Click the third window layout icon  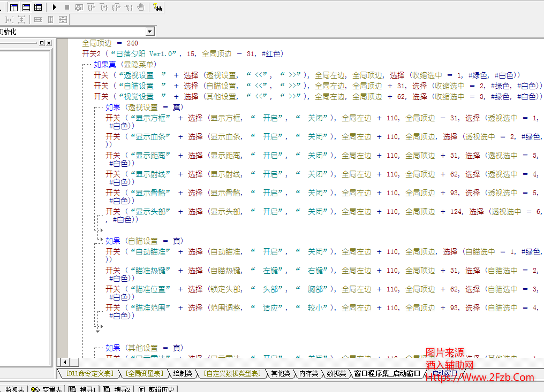pos(38,7)
